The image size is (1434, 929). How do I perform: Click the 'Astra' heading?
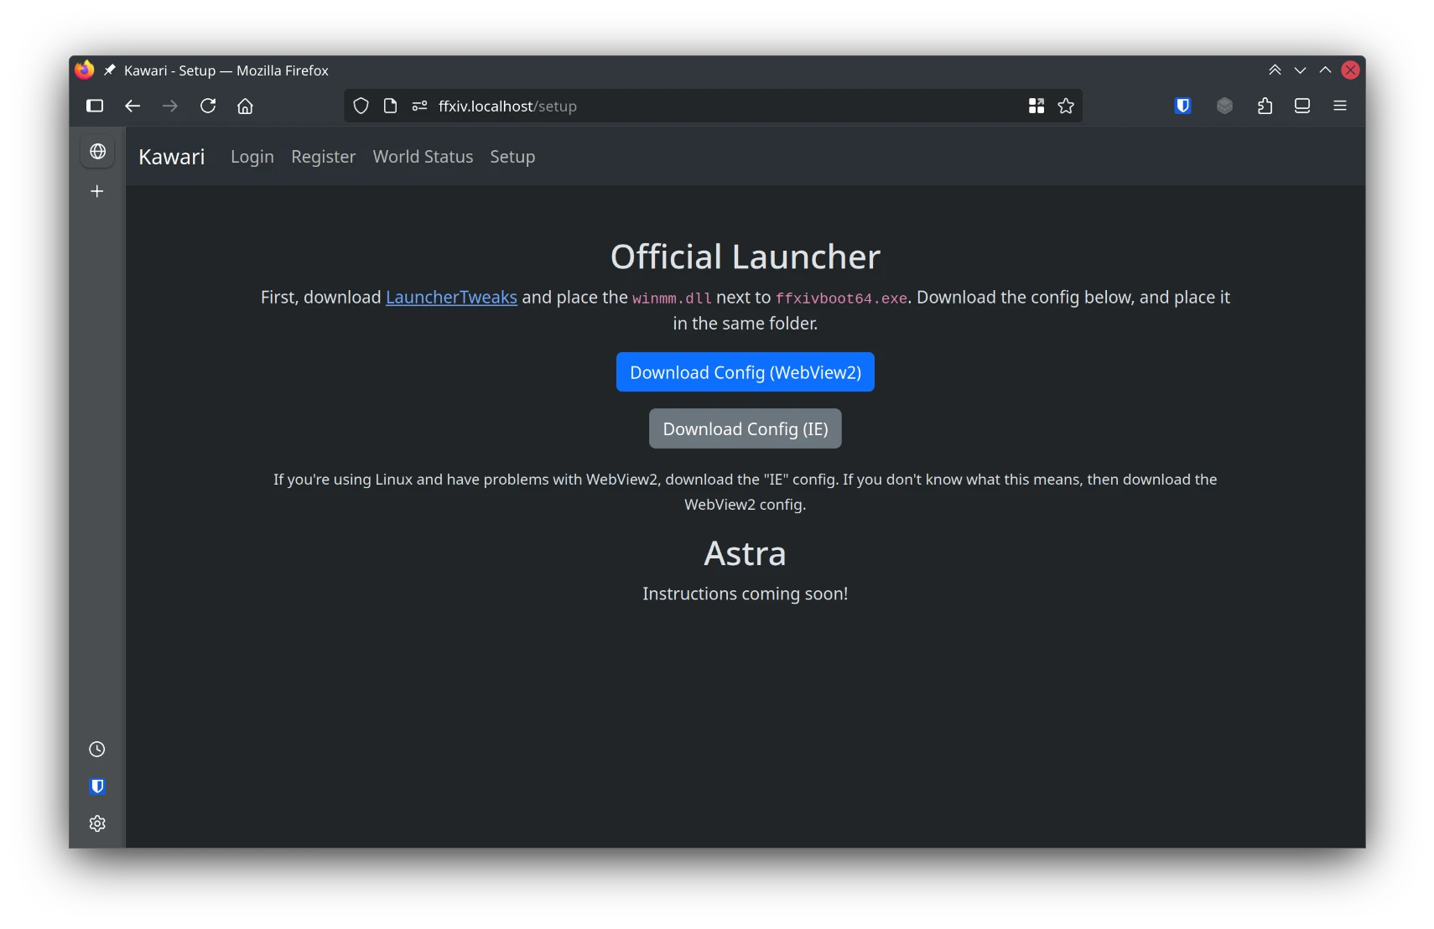(746, 553)
